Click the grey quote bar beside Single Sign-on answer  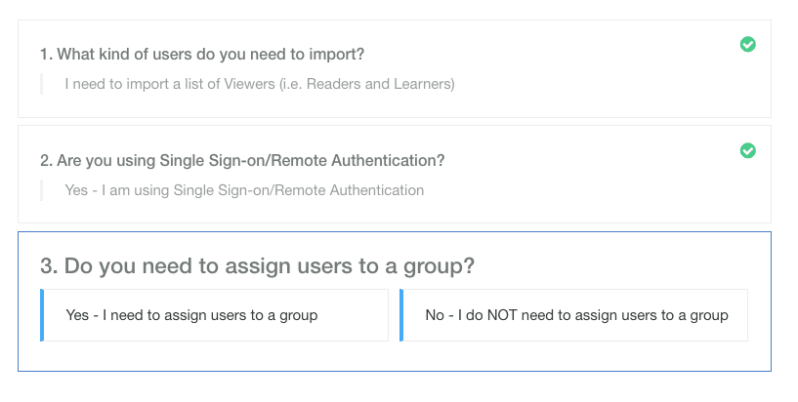tap(42, 190)
